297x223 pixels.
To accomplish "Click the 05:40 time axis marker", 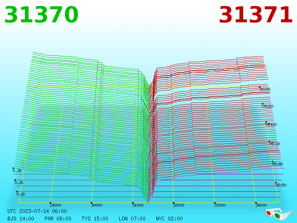I will [x=277, y=164].
